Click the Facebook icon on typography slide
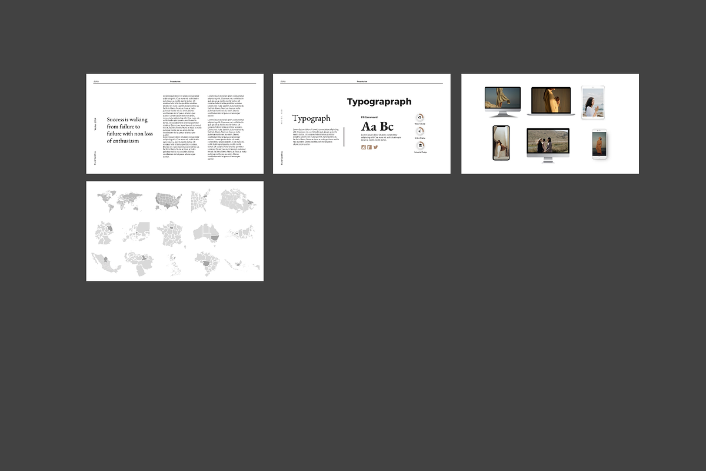This screenshot has width=706, height=471. point(369,147)
